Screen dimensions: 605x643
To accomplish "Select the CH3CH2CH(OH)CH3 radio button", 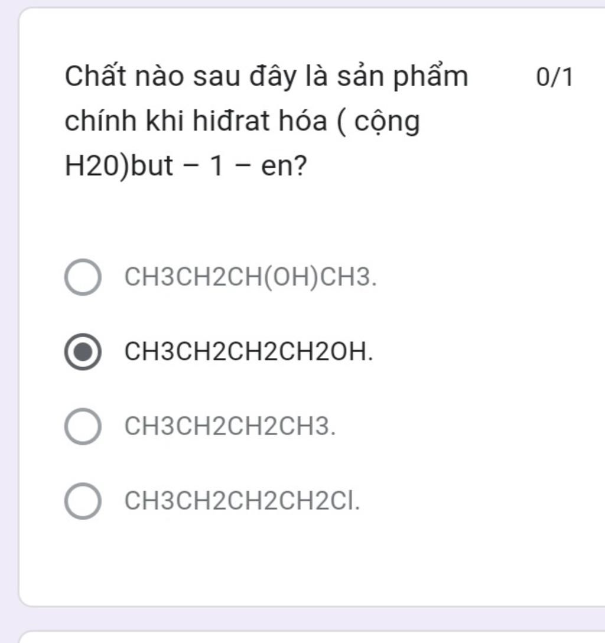I will (x=82, y=276).
